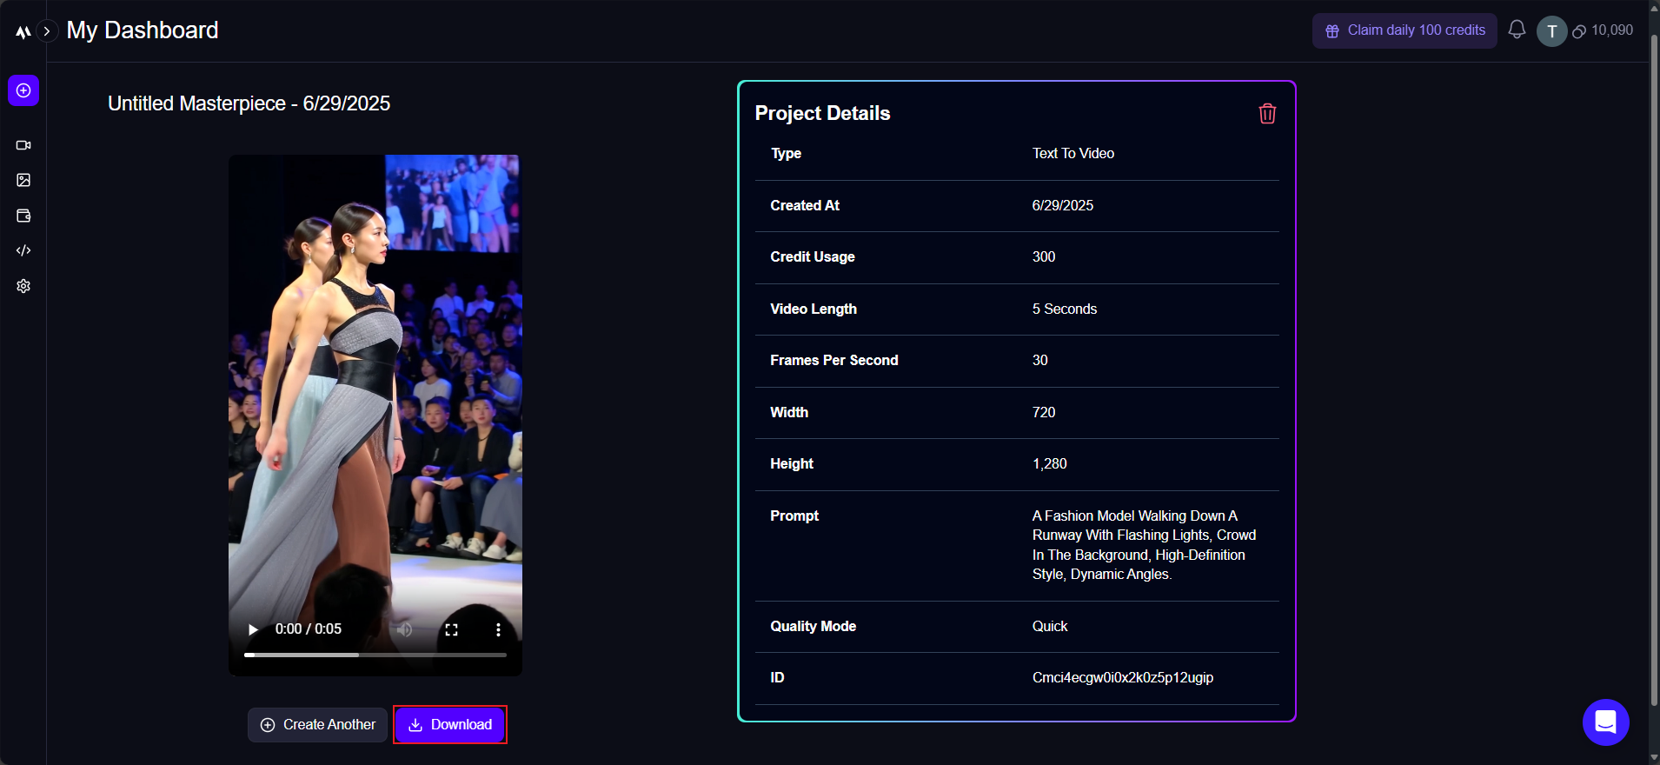Screen dimensions: 1660x765
Task: Open the wallet icon in sidebar
Action: (23, 216)
